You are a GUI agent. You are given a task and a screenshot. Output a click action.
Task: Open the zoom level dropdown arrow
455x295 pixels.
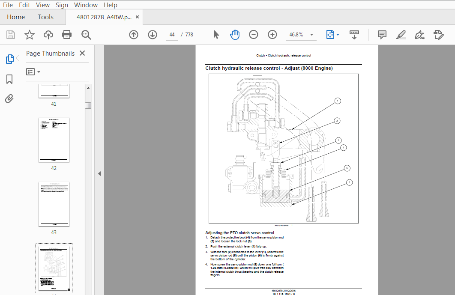pyautogui.click(x=311, y=35)
